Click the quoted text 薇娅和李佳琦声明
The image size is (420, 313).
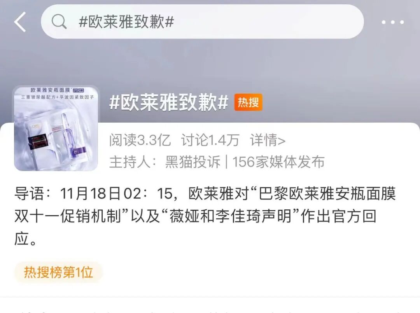pyautogui.click(x=230, y=216)
